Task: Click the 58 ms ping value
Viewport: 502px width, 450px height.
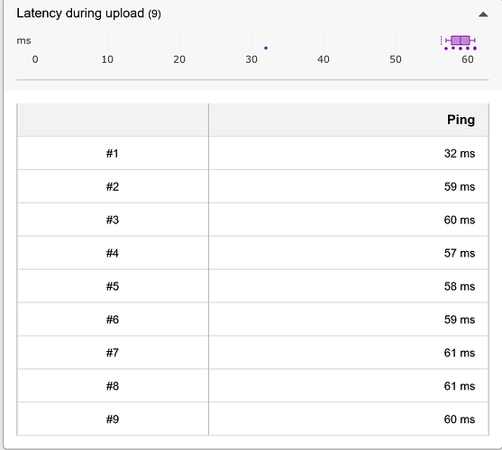Action: tap(460, 286)
